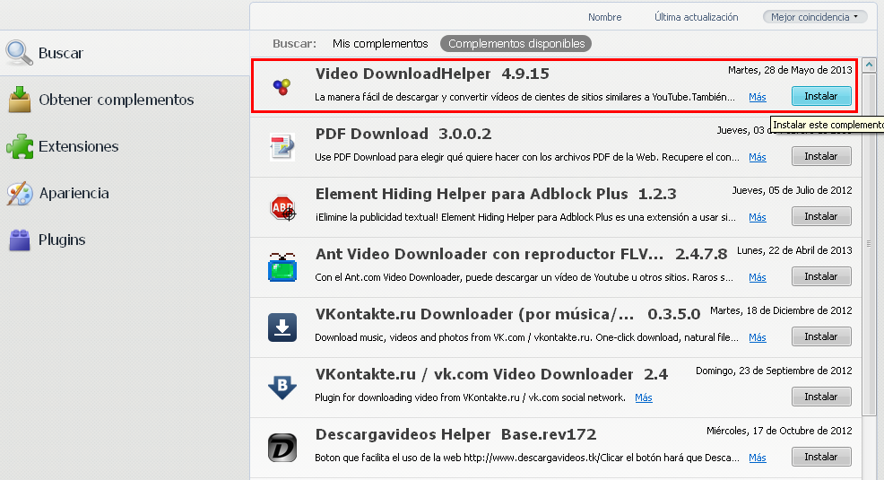Screen dimensions: 884x480
Task: Open the Buscar panel in sidebar
Action: 125,52
